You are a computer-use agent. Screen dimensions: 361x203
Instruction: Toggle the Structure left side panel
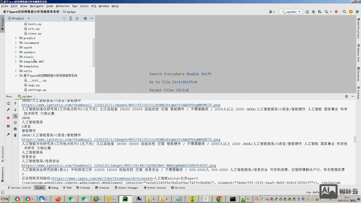pyautogui.click(x=2, y=154)
